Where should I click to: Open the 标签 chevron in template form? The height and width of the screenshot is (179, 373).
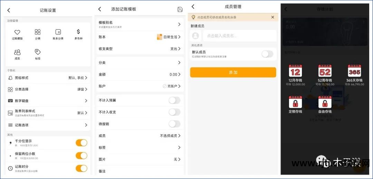click(x=179, y=147)
